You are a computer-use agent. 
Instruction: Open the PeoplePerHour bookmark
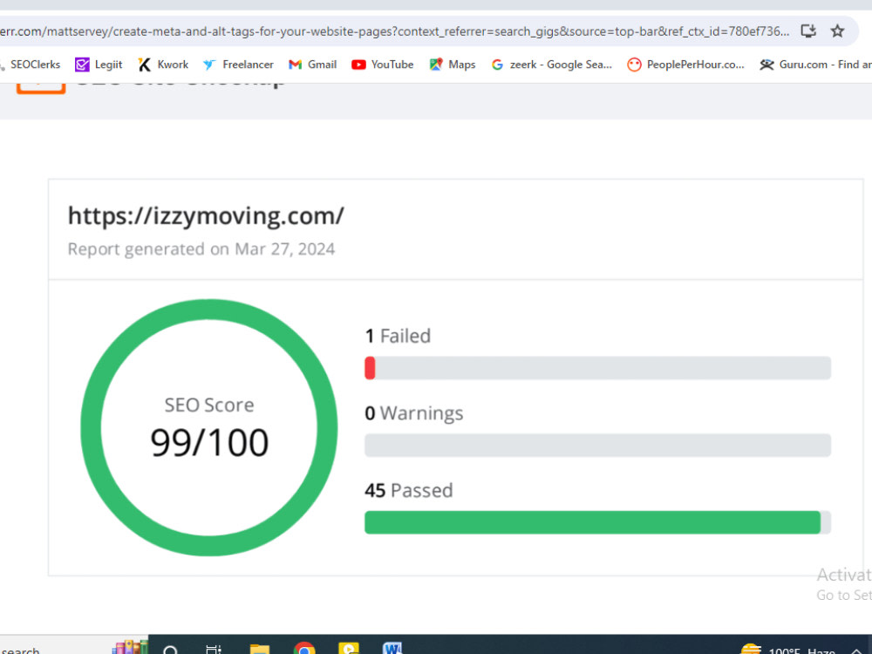point(685,65)
